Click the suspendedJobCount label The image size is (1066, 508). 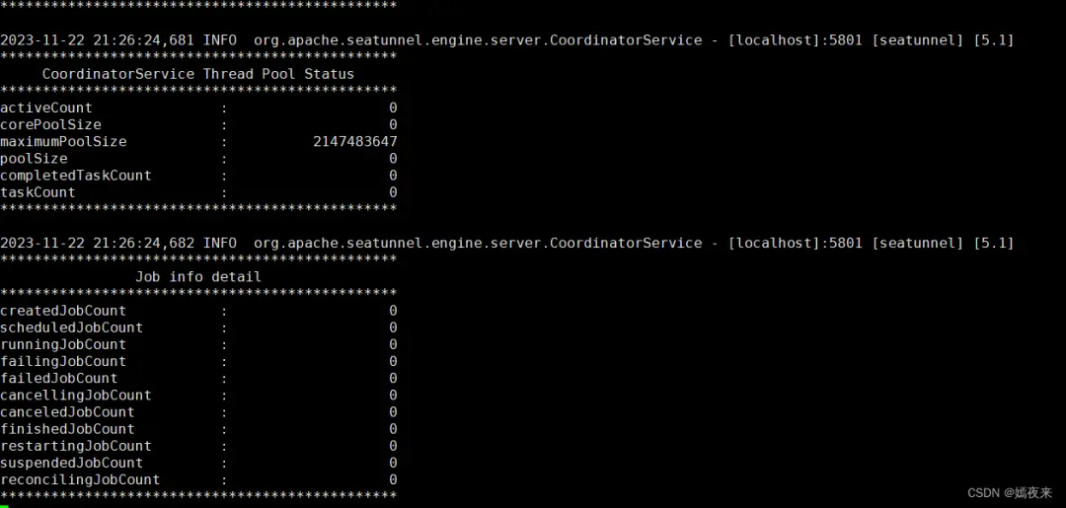click(x=71, y=464)
